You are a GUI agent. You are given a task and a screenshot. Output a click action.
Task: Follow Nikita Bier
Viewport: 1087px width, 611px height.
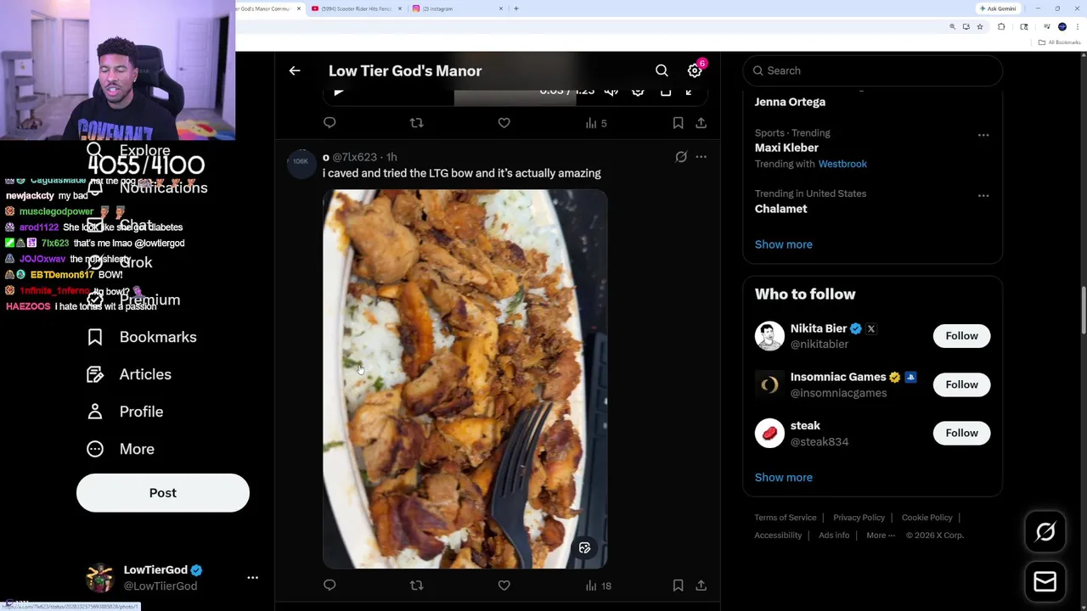(x=961, y=336)
